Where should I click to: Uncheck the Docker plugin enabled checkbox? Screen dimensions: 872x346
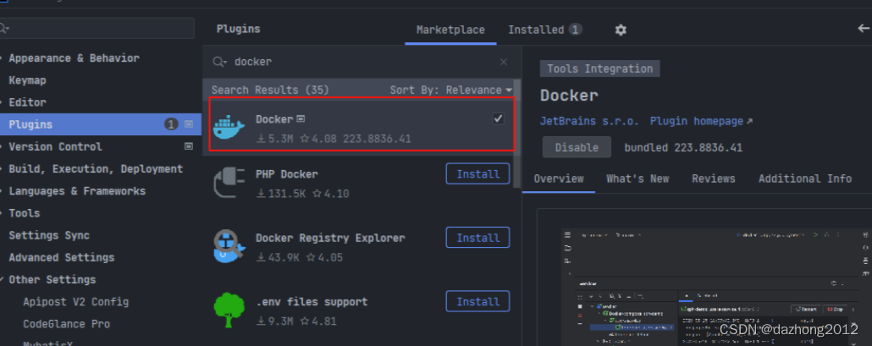click(499, 118)
